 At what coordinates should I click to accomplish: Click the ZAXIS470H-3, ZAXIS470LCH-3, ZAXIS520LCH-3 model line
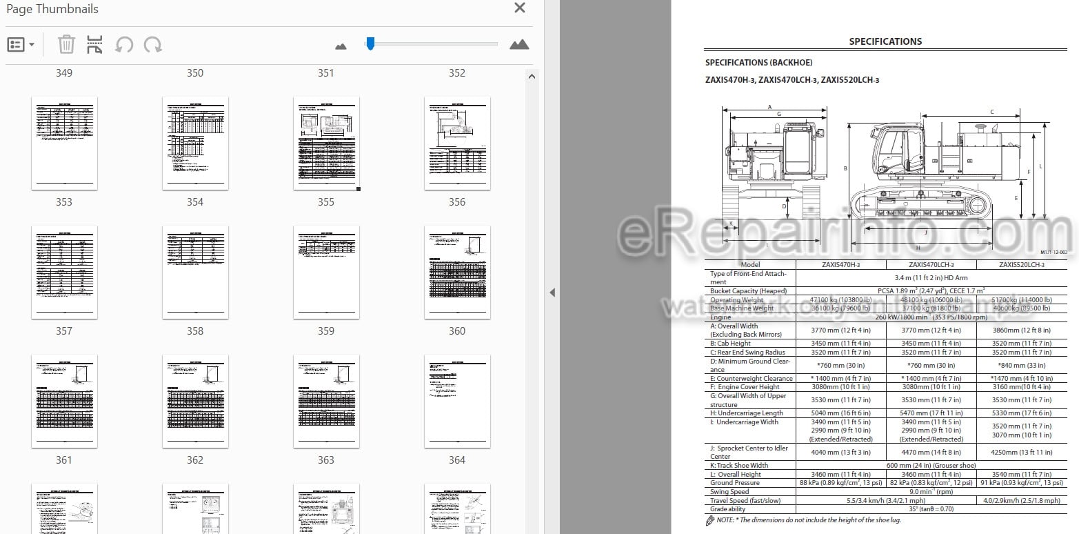click(x=792, y=80)
